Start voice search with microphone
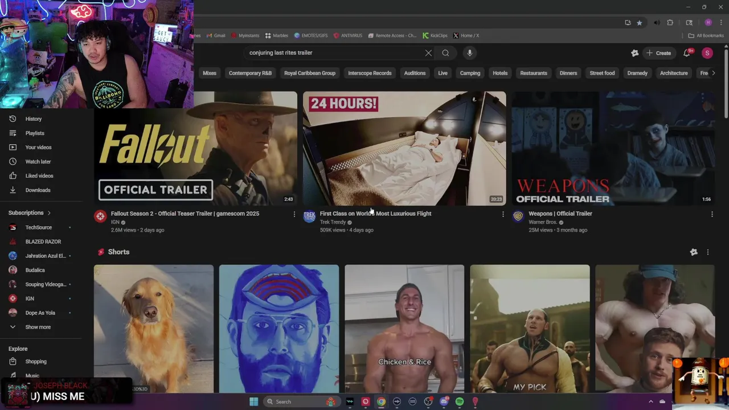The width and height of the screenshot is (729, 410). coord(469,53)
